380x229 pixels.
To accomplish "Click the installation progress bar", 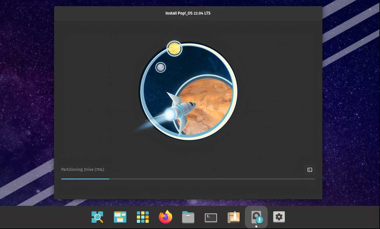I will [x=188, y=179].
